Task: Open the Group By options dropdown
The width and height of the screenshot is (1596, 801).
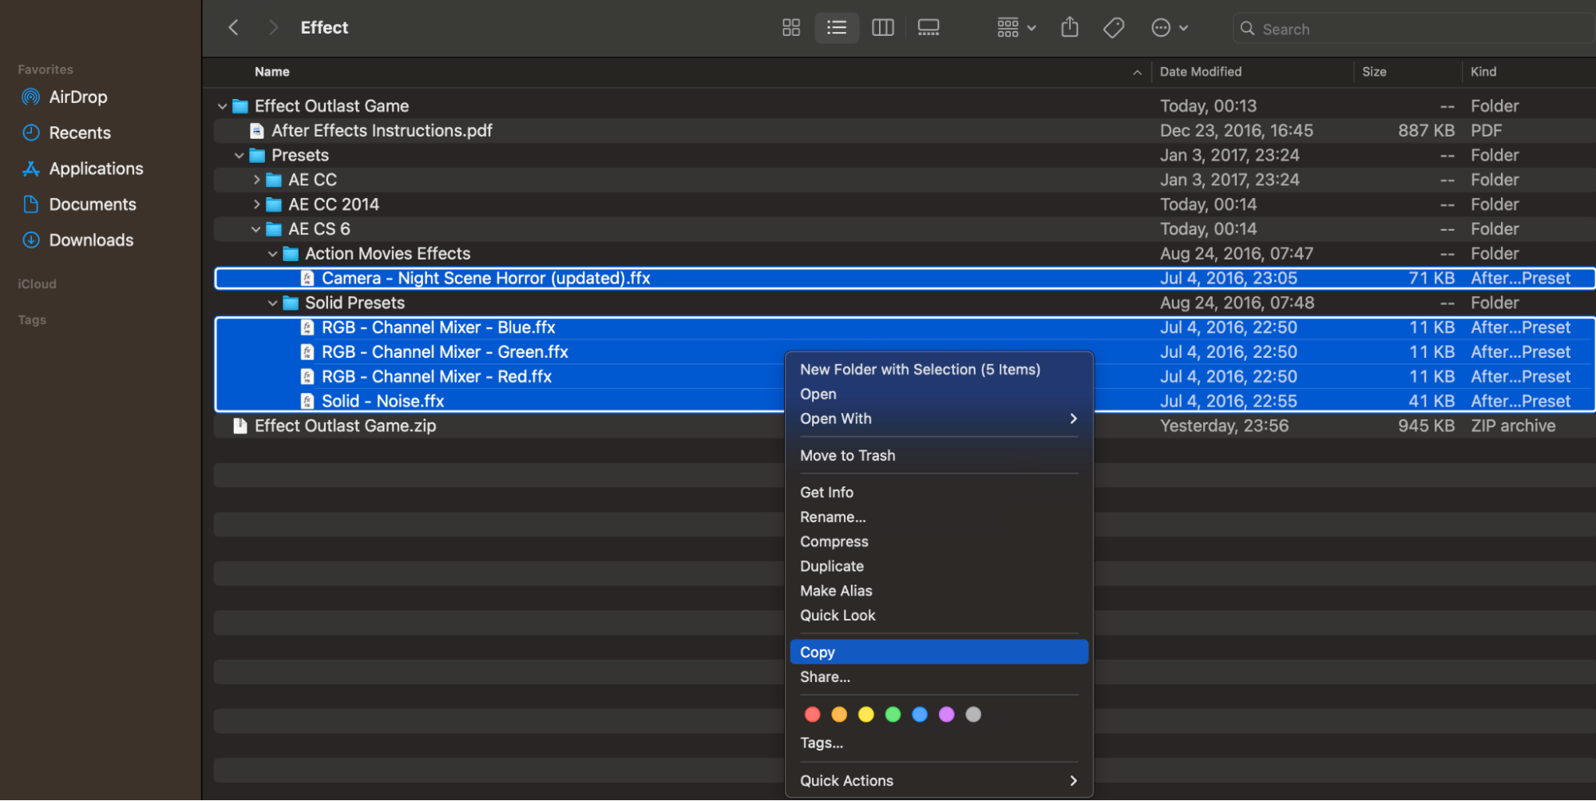Action: (x=1016, y=28)
